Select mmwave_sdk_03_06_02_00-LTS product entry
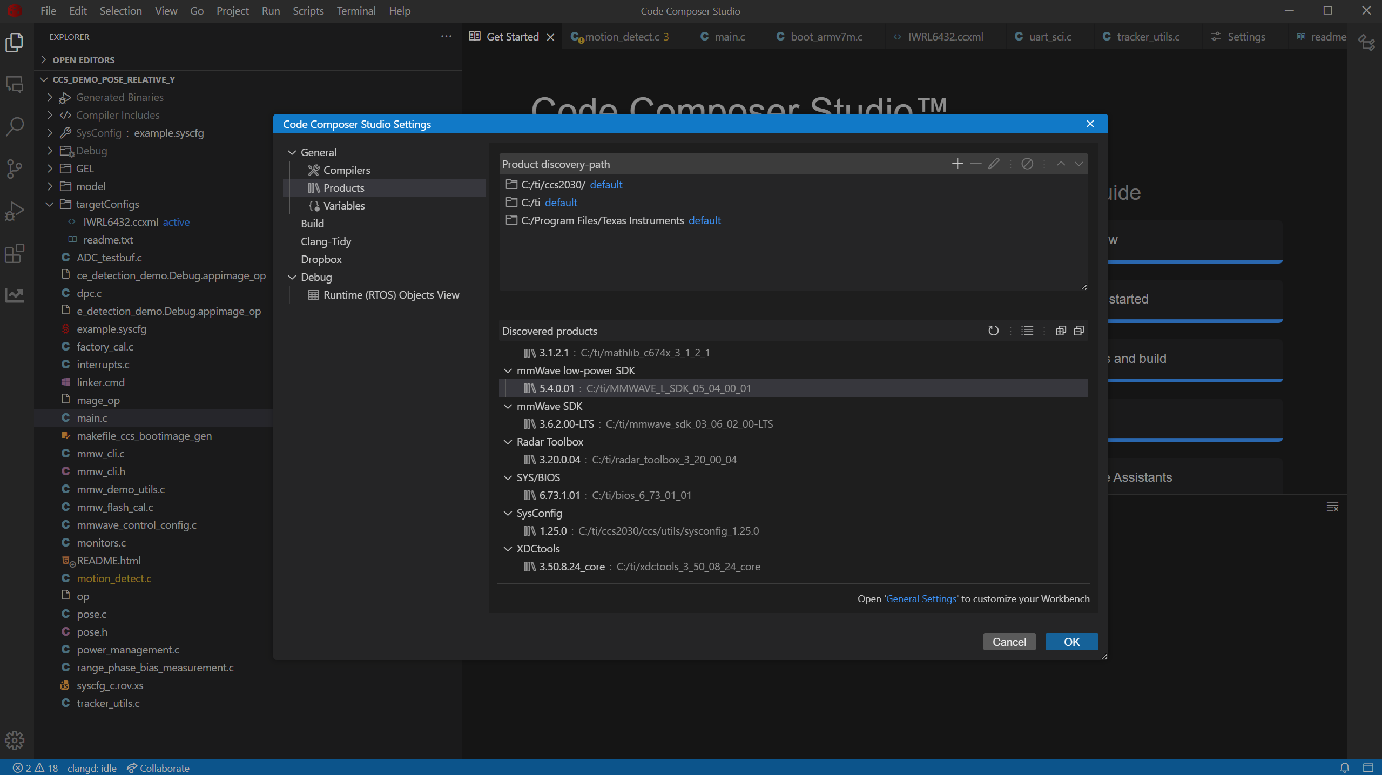 (x=793, y=424)
